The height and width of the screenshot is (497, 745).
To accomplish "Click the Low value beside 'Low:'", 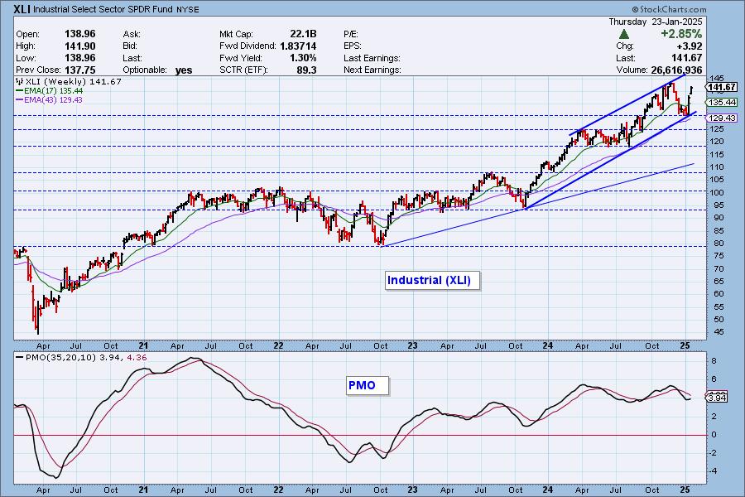I will click(x=79, y=58).
